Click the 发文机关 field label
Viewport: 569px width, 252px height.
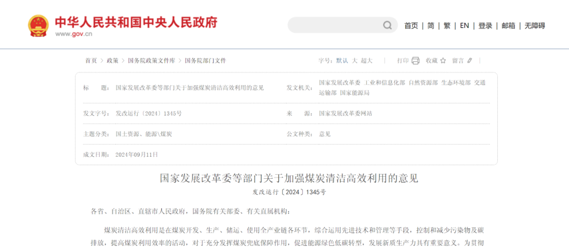[299, 88]
